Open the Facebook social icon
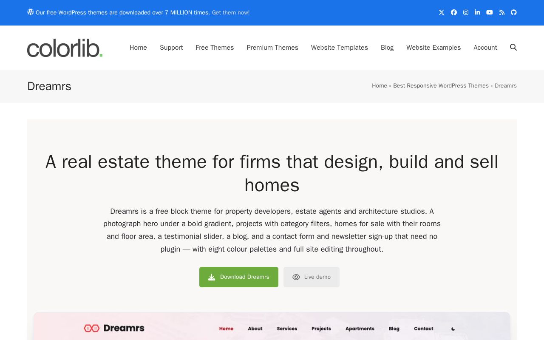The width and height of the screenshot is (544, 340). coord(454,12)
